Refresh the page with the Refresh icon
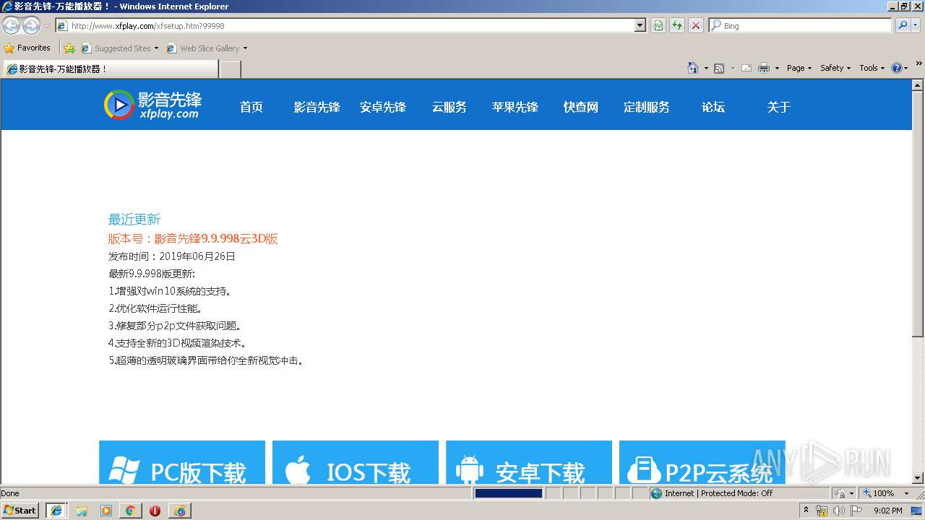This screenshot has width=925, height=520. pyautogui.click(x=677, y=25)
